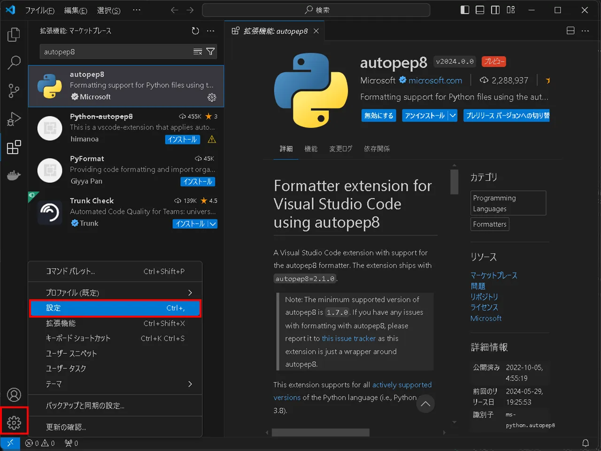Clear the extension search results
This screenshot has height=451, width=601.
198,52
